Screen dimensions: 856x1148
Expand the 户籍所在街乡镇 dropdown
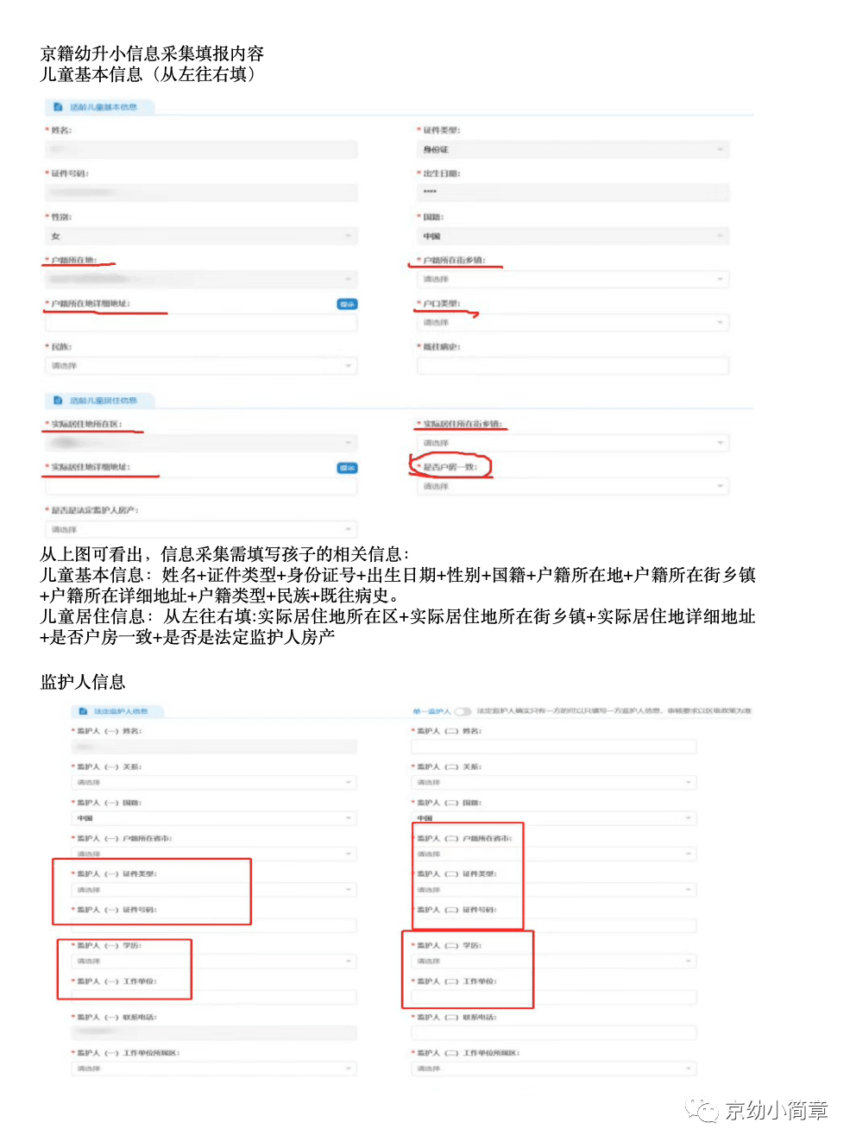[x=573, y=280]
